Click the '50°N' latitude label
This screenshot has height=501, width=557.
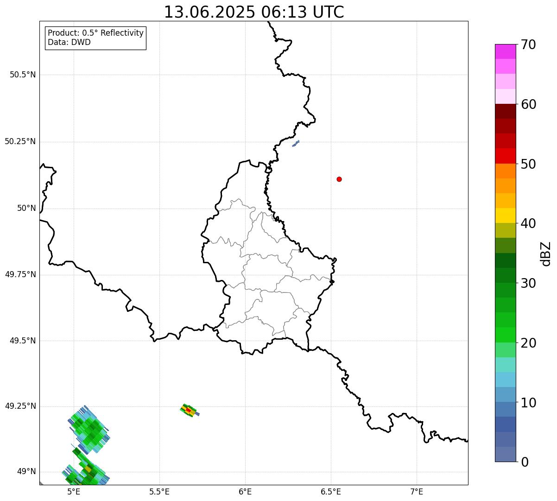(26, 209)
